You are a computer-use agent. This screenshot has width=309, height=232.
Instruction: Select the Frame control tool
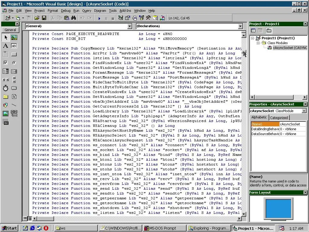[6, 54]
